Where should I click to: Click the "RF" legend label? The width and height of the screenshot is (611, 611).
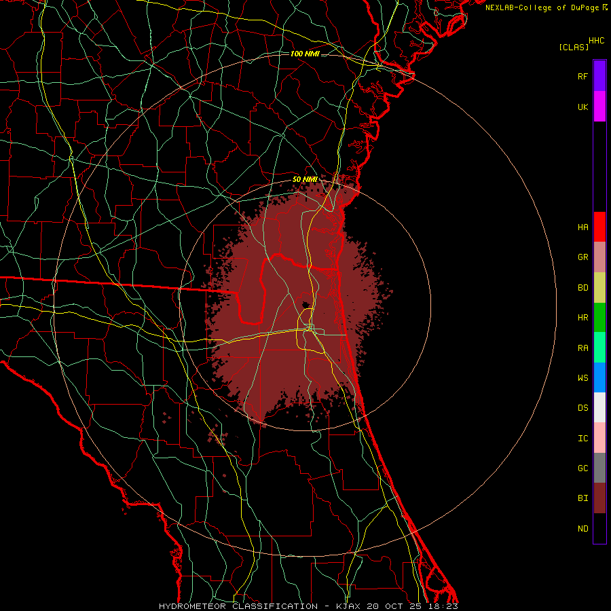[583, 76]
